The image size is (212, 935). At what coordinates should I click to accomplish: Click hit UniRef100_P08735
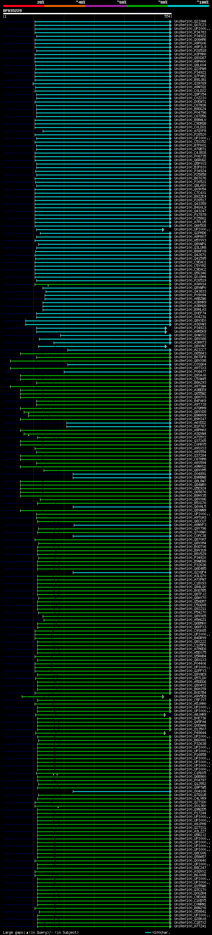tap(190, 157)
